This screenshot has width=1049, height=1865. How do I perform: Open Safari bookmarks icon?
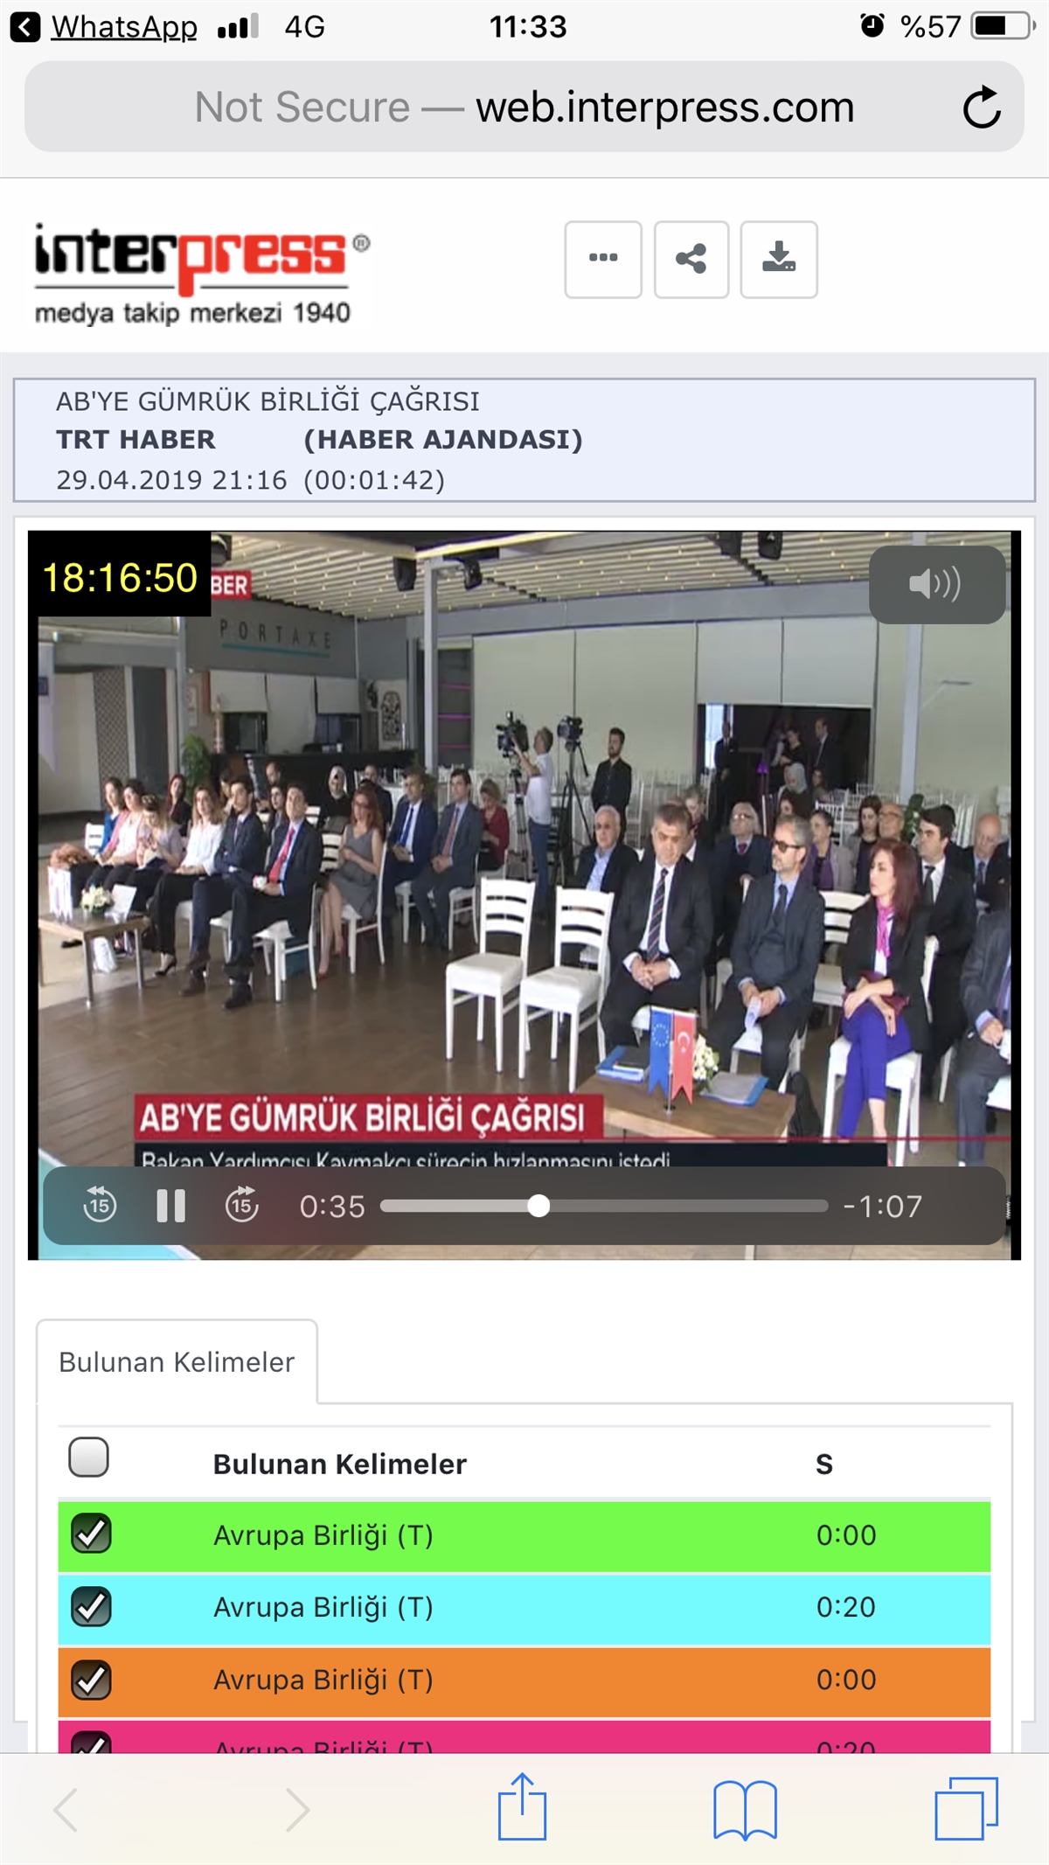[x=745, y=1809]
